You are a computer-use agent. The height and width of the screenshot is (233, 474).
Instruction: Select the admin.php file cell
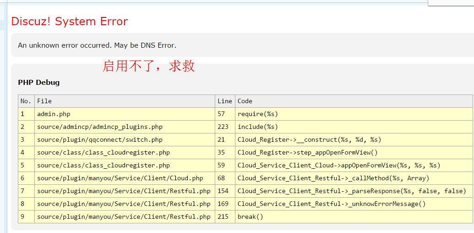tap(54, 114)
